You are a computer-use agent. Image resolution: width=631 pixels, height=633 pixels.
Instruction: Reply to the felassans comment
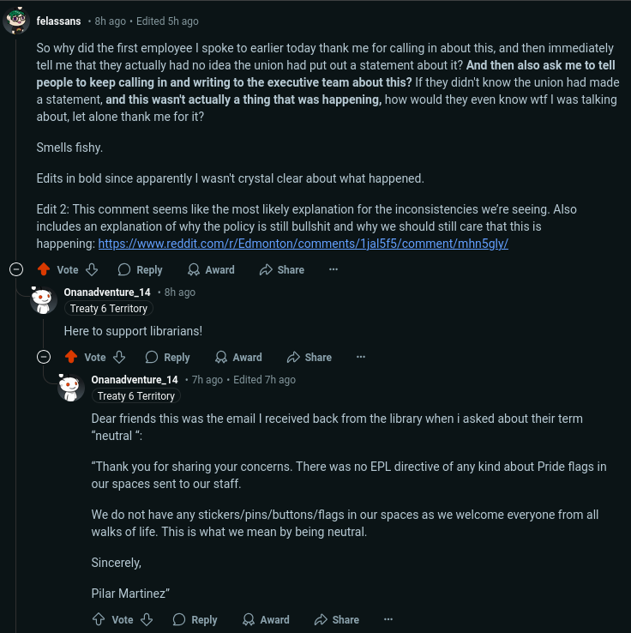(140, 269)
